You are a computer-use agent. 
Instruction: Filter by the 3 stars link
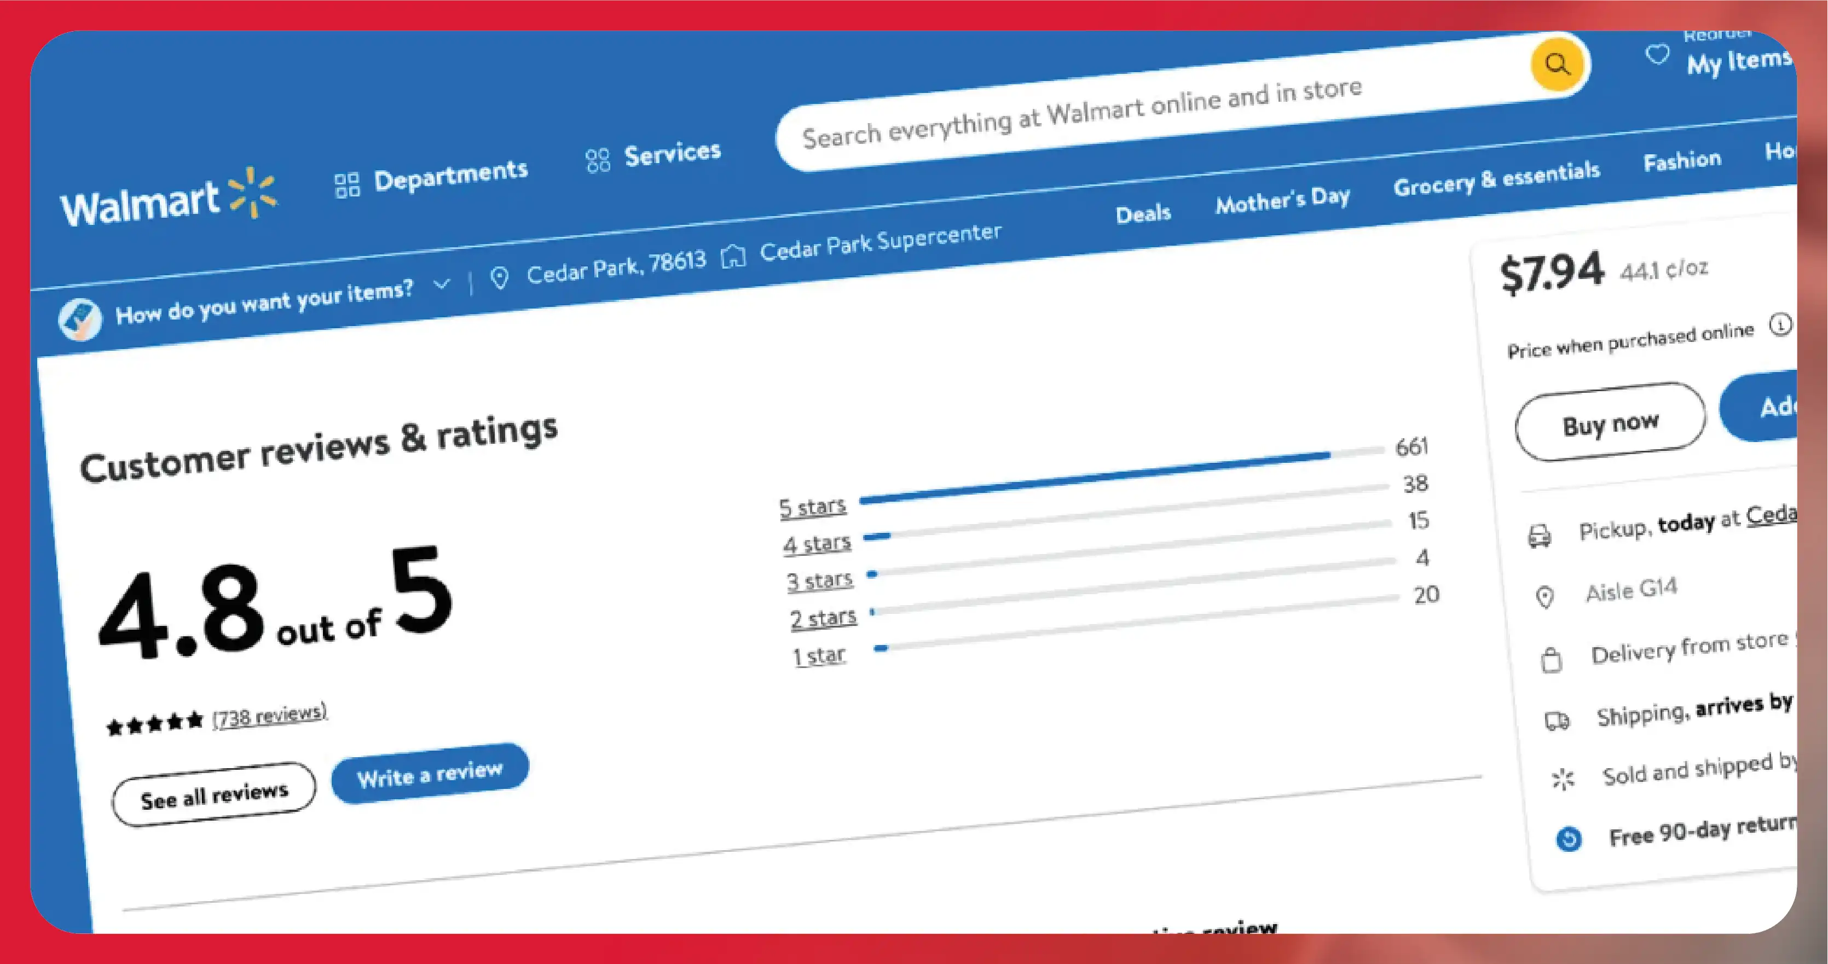pyautogui.click(x=820, y=580)
